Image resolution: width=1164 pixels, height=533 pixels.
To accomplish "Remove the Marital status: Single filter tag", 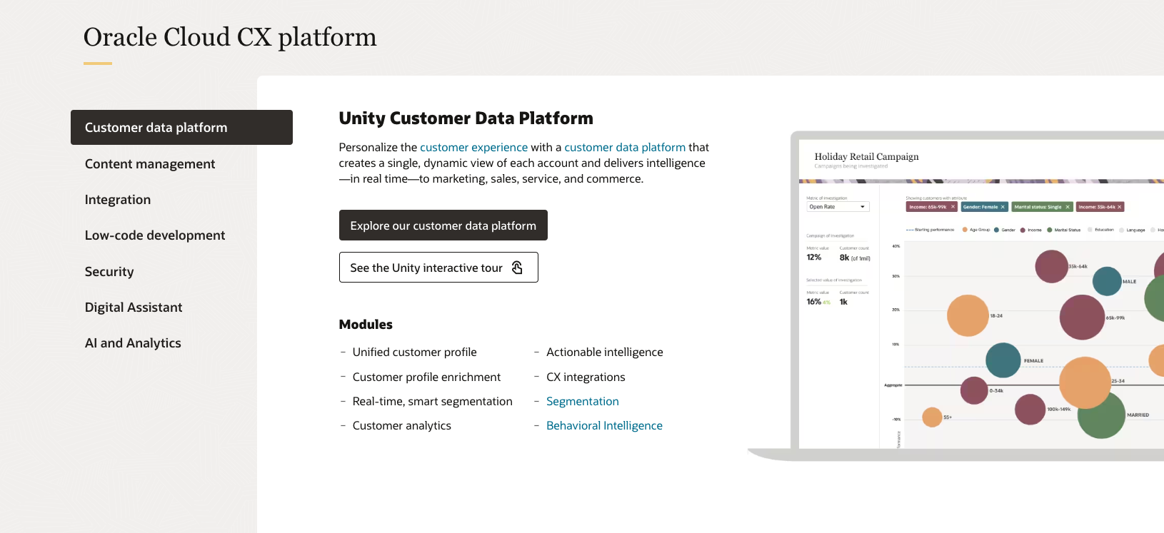I will click(x=1068, y=207).
